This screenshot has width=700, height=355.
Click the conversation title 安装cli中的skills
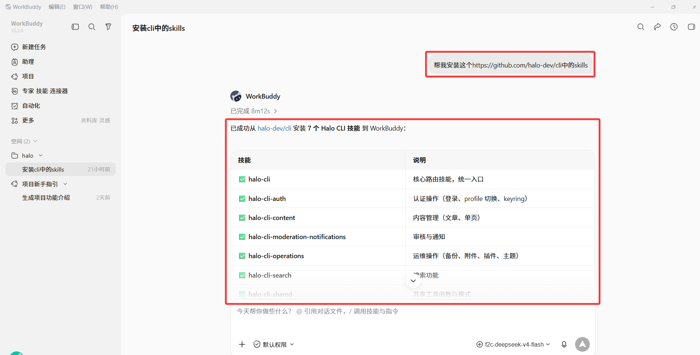click(159, 28)
